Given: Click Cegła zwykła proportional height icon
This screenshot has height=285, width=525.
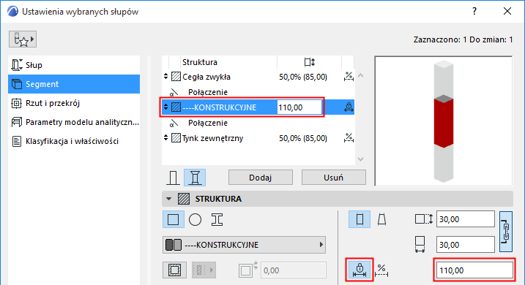Looking at the screenshot, I should pyautogui.click(x=349, y=77).
